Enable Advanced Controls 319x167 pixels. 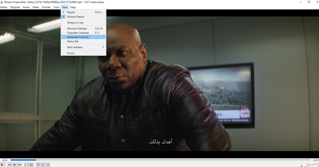coord(83,37)
